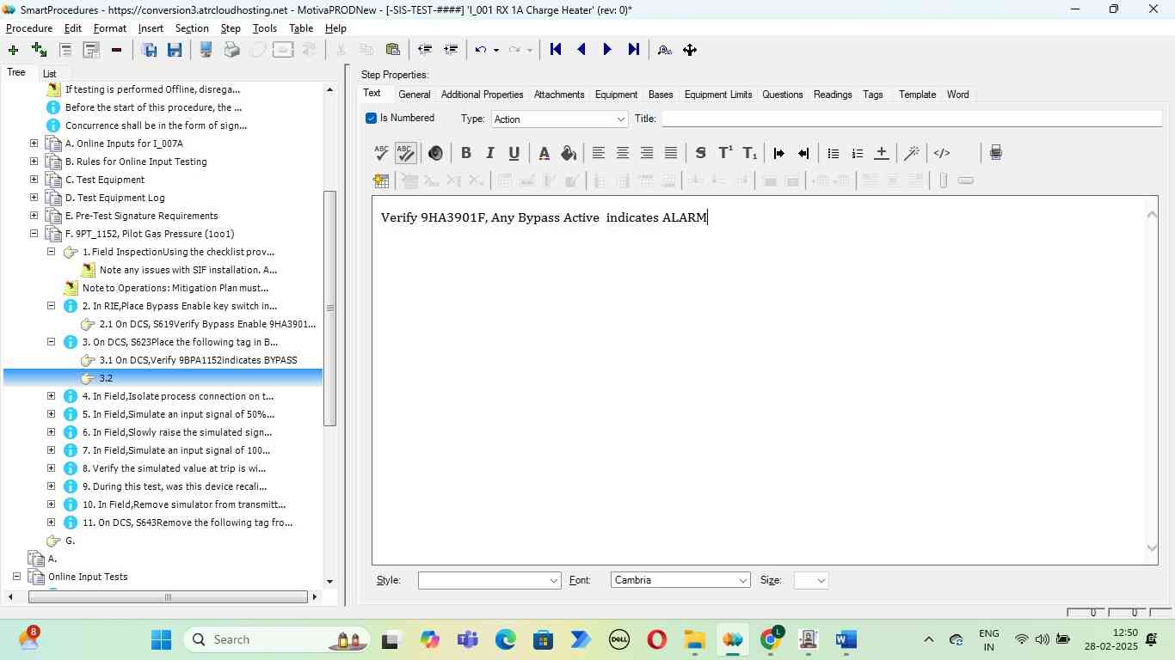Apply italic formatting
This screenshot has width=1175, height=660.
click(489, 153)
